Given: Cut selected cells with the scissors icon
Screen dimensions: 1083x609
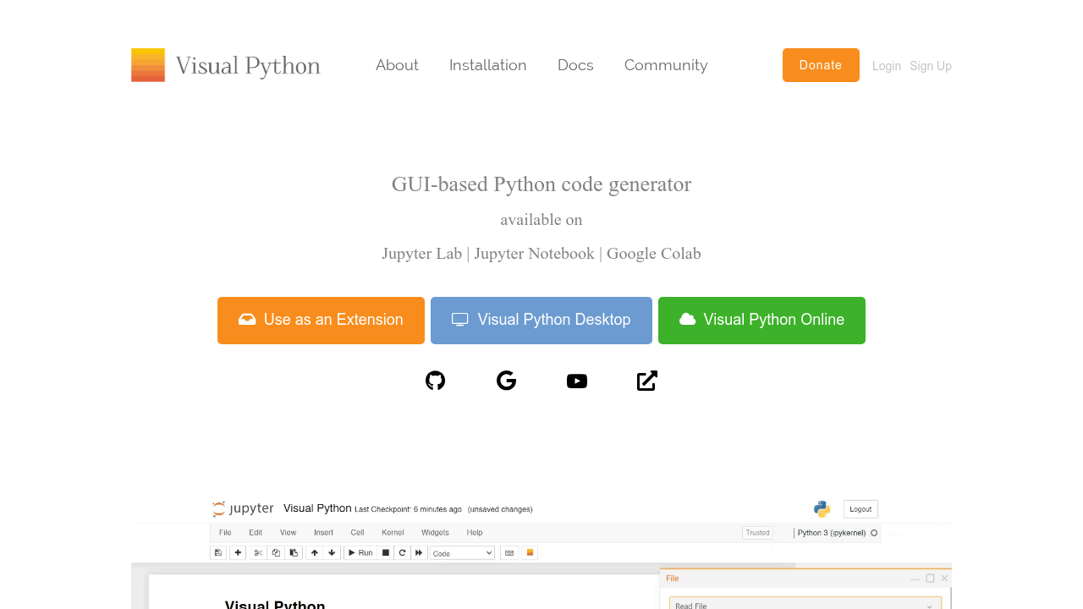Looking at the screenshot, I should point(257,552).
